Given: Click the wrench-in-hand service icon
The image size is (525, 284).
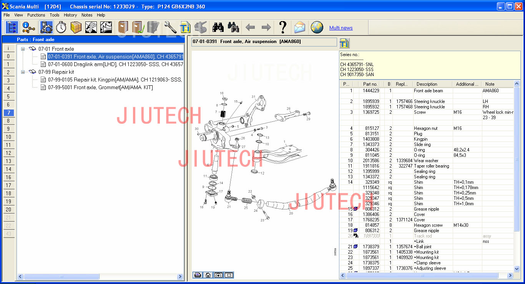Looking at the screenshot, I should click(x=91, y=27).
